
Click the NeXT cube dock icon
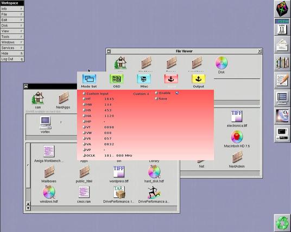click(282, 9)
